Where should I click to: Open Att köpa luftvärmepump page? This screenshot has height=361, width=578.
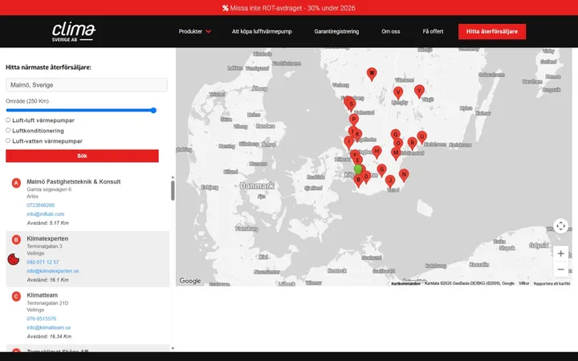(262, 31)
